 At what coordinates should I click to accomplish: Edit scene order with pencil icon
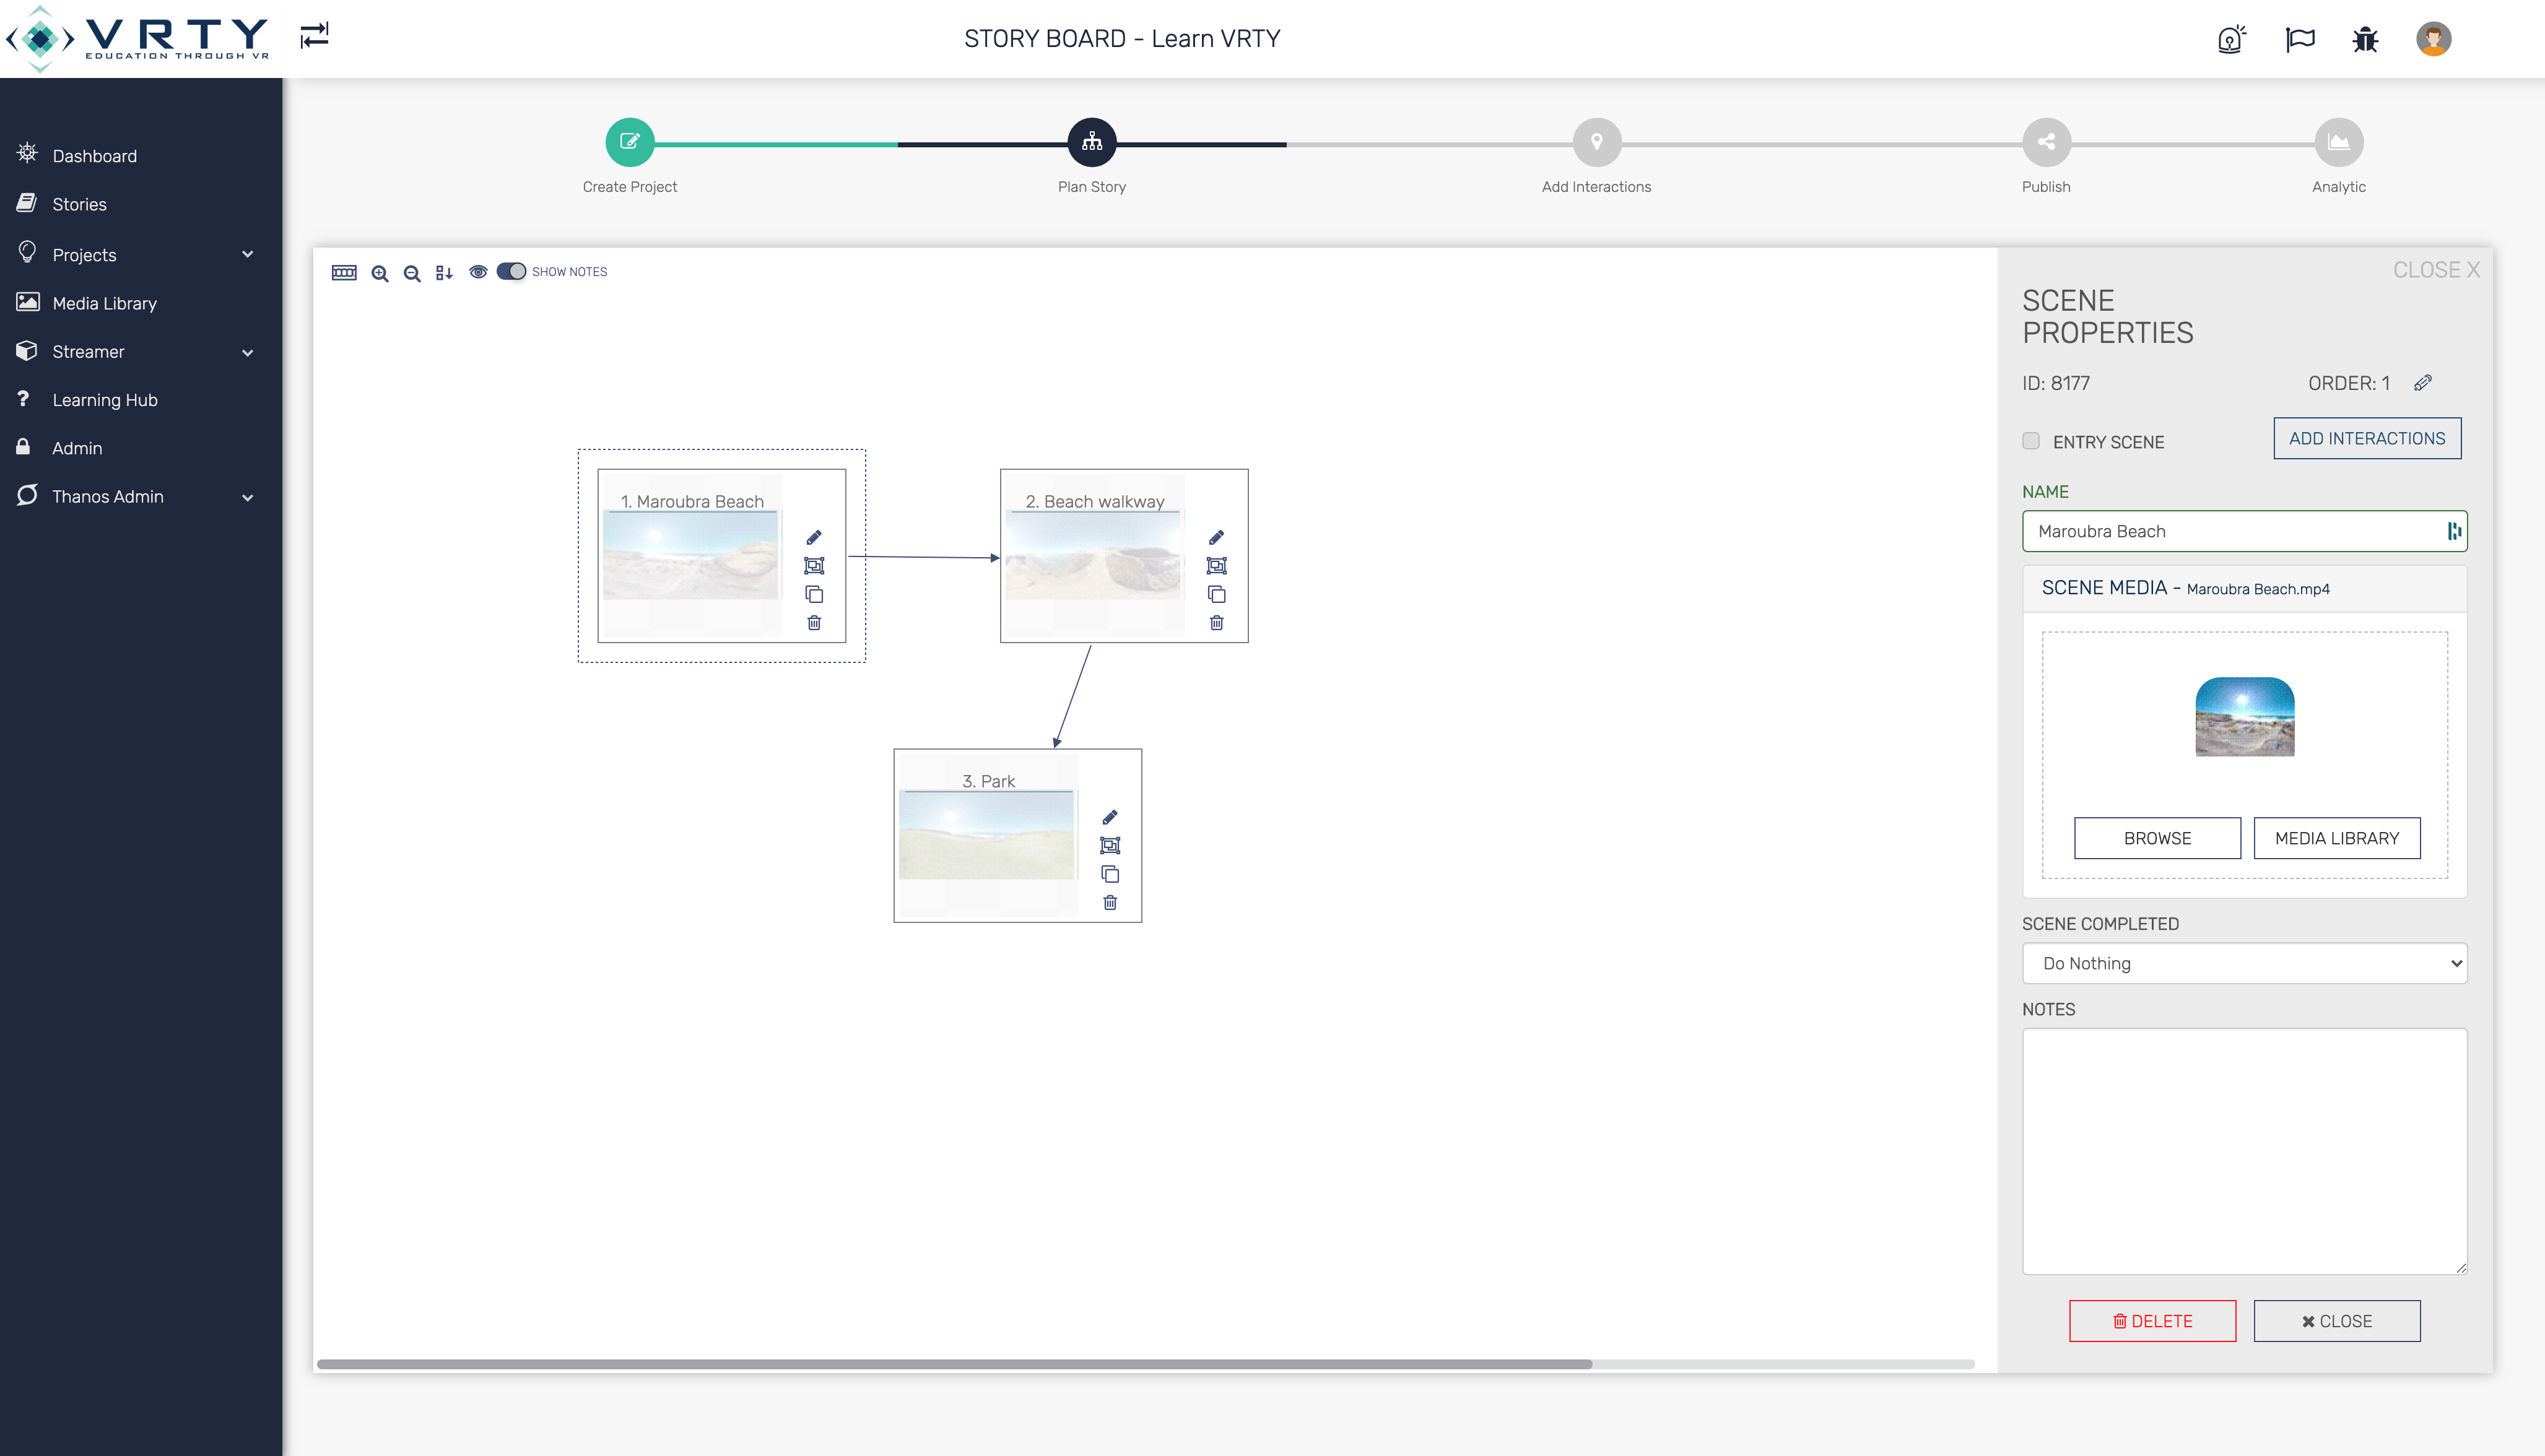(2423, 383)
